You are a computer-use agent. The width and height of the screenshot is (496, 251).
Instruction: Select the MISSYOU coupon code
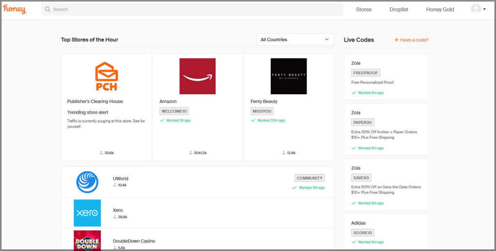click(x=262, y=111)
